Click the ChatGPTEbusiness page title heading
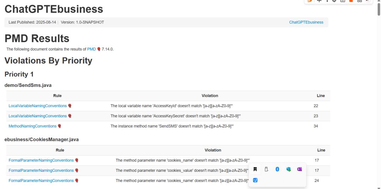381x189 pixels. point(54,9)
